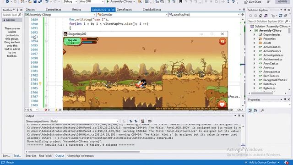293x165 pixels.
Task: Select ActionChat.cs in Solution Explorer
Action: (x=271, y=47)
